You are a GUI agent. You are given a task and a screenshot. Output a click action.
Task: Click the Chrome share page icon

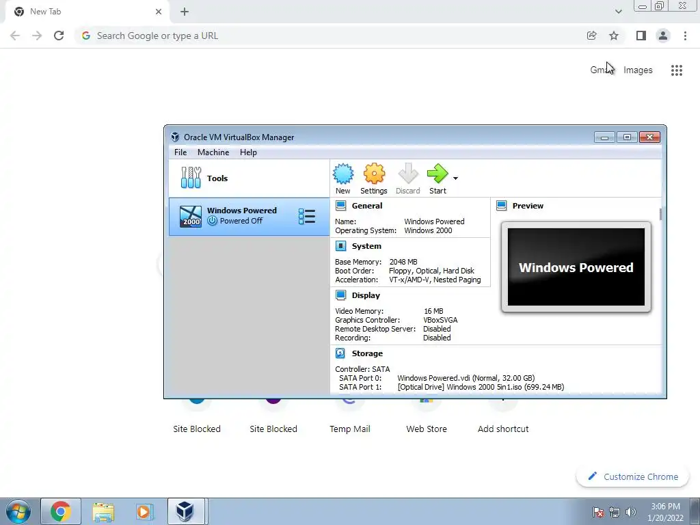coord(591,36)
